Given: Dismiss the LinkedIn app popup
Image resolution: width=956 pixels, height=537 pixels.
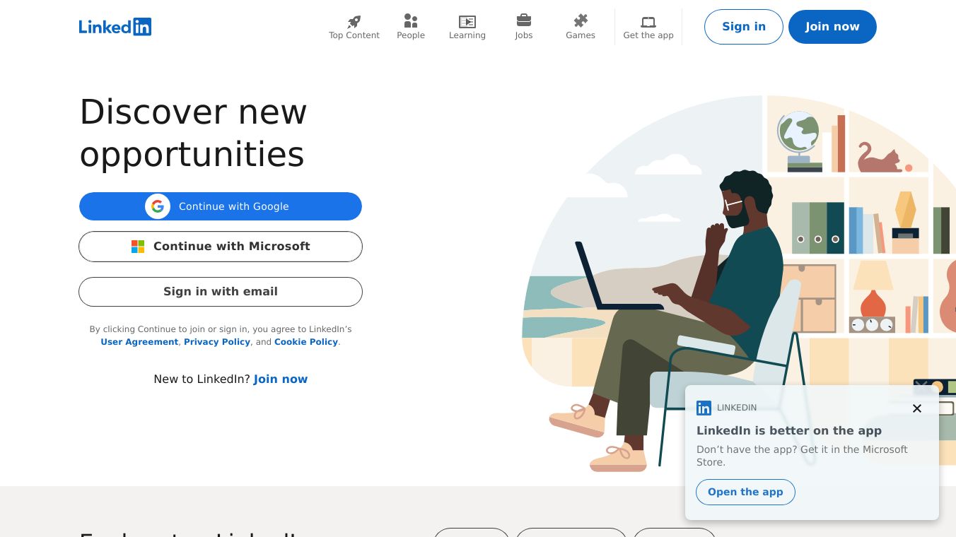Looking at the screenshot, I should point(917,408).
